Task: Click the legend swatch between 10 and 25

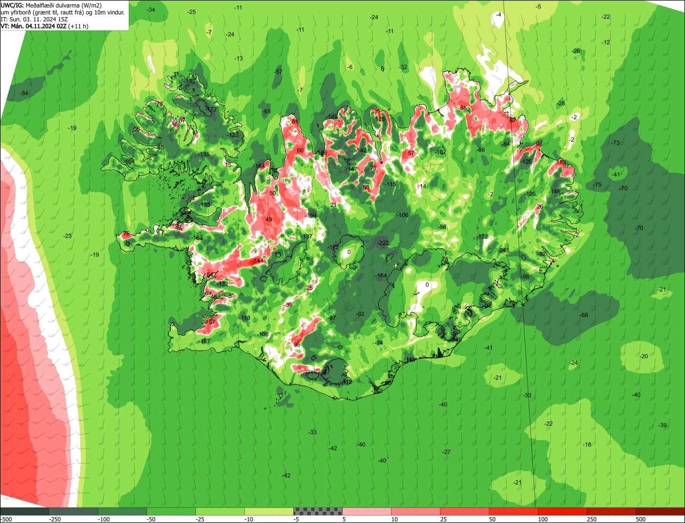Action: [x=416, y=511]
